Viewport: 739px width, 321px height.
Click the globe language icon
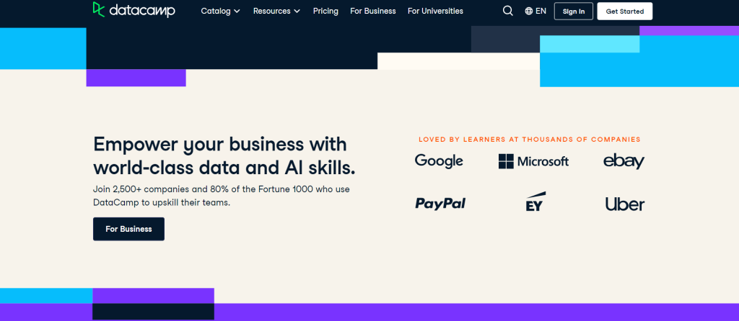[x=529, y=12]
